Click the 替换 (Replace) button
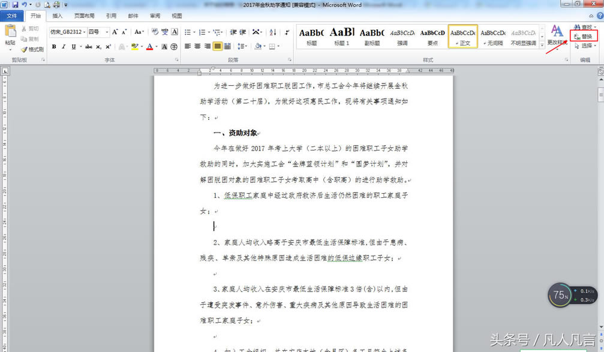Viewport: 604px width, 352px height. pos(584,37)
